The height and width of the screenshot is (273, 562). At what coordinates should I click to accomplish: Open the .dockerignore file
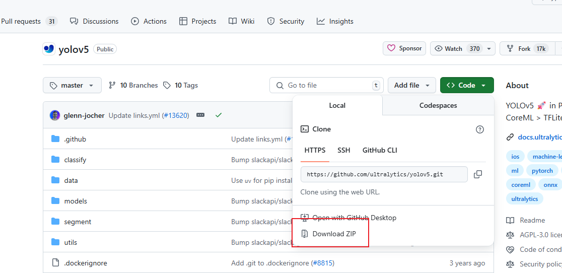coord(85,263)
